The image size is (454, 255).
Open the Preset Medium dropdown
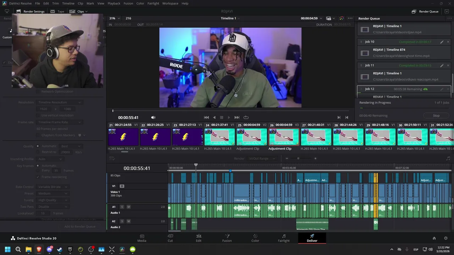click(x=52, y=194)
